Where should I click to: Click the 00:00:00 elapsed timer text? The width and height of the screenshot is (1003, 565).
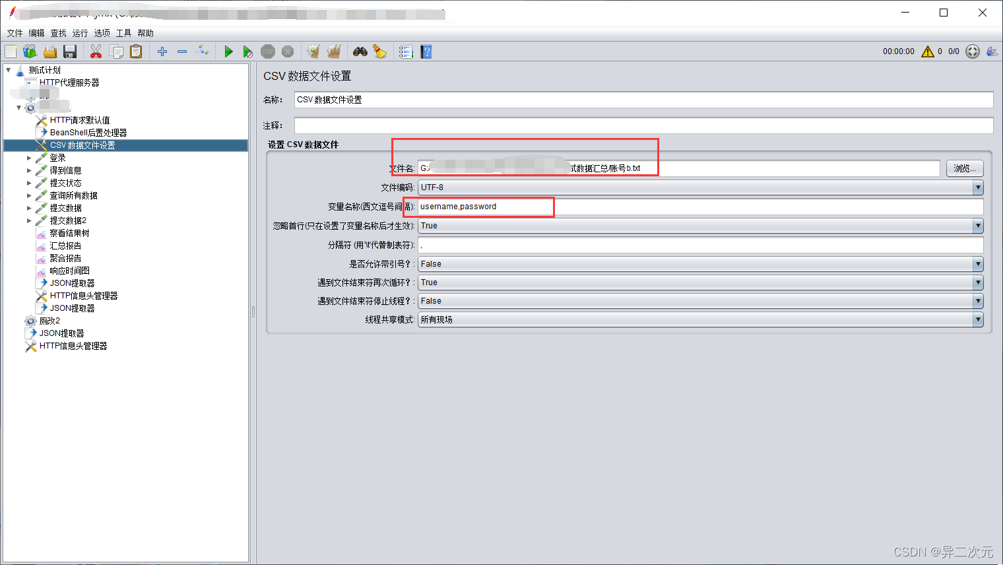click(x=899, y=51)
